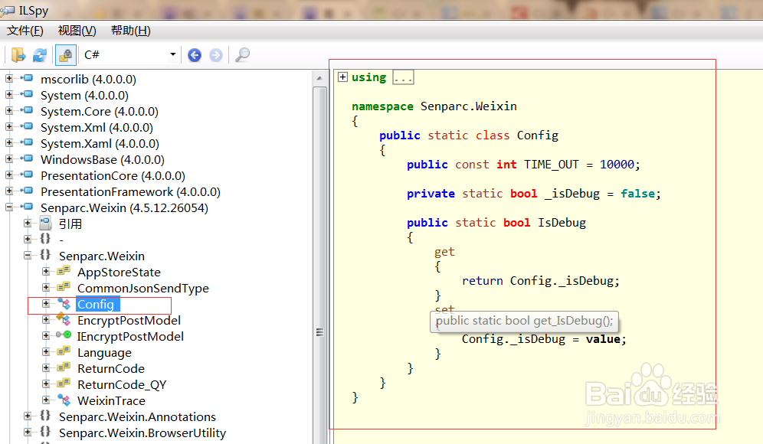Expand the PresentationFramework assembly node
The width and height of the screenshot is (763, 444).
coord(9,191)
